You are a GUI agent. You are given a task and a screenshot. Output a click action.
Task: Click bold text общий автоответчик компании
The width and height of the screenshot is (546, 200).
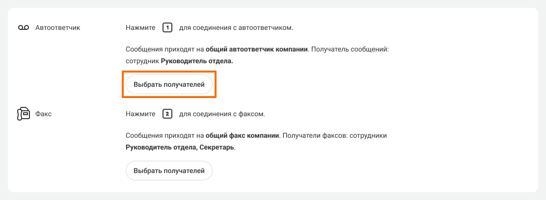256,50
